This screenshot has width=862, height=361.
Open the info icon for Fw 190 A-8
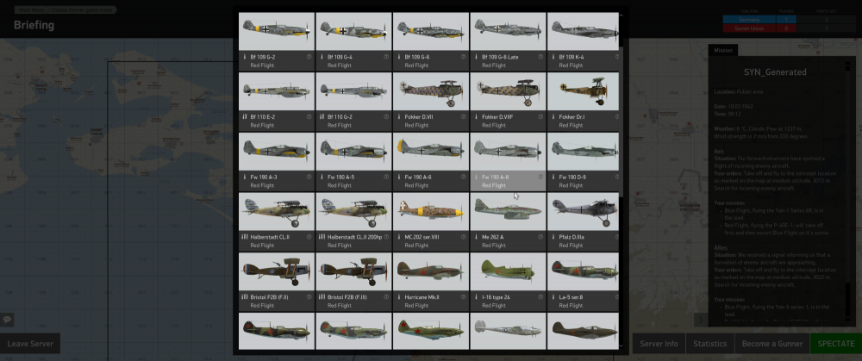[x=540, y=177]
